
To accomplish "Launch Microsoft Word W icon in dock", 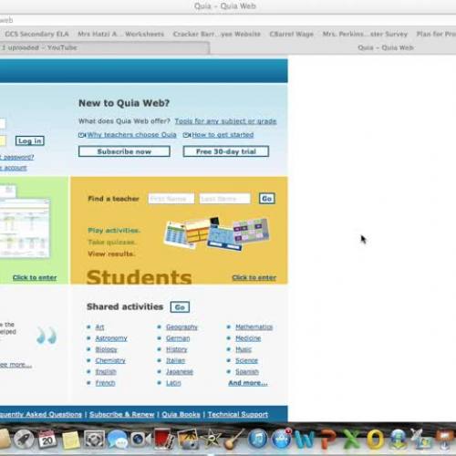I will 305,440.
